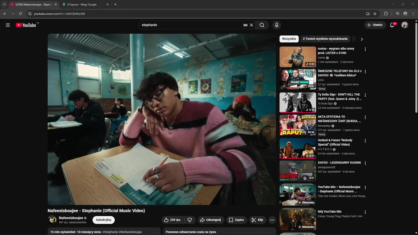Open the account avatar menu
This screenshot has height=235, width=418.
(x=405, y=25)
